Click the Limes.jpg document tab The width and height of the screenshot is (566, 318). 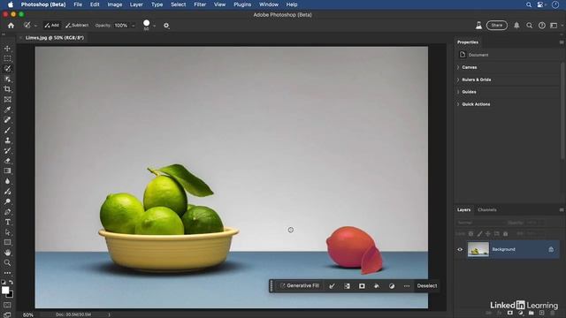(x=55, y=37)
